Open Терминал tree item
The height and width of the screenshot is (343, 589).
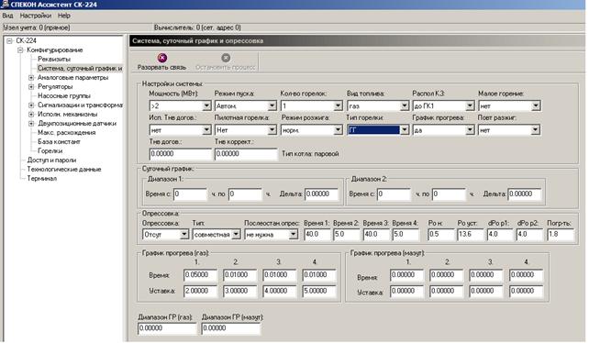tap(41, 179)
